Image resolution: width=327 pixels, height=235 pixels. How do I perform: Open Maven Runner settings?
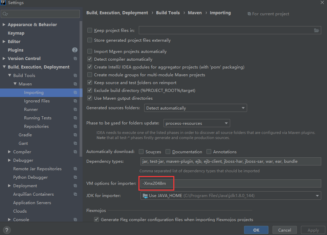(x=31, y=110)
